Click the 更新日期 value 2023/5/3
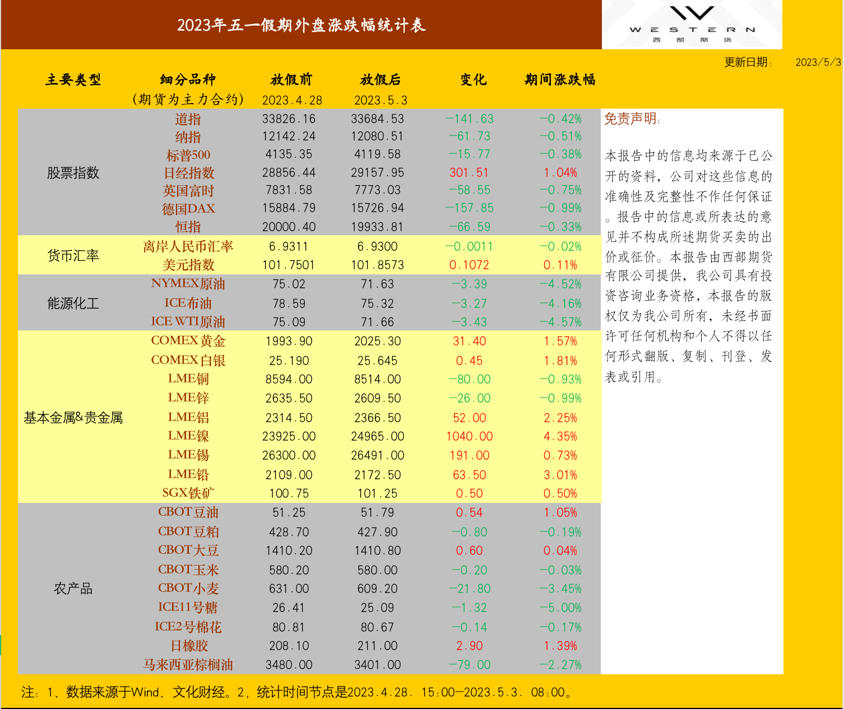Image resolution: width=844 pixels, height=709 pixels. (818, 62)
